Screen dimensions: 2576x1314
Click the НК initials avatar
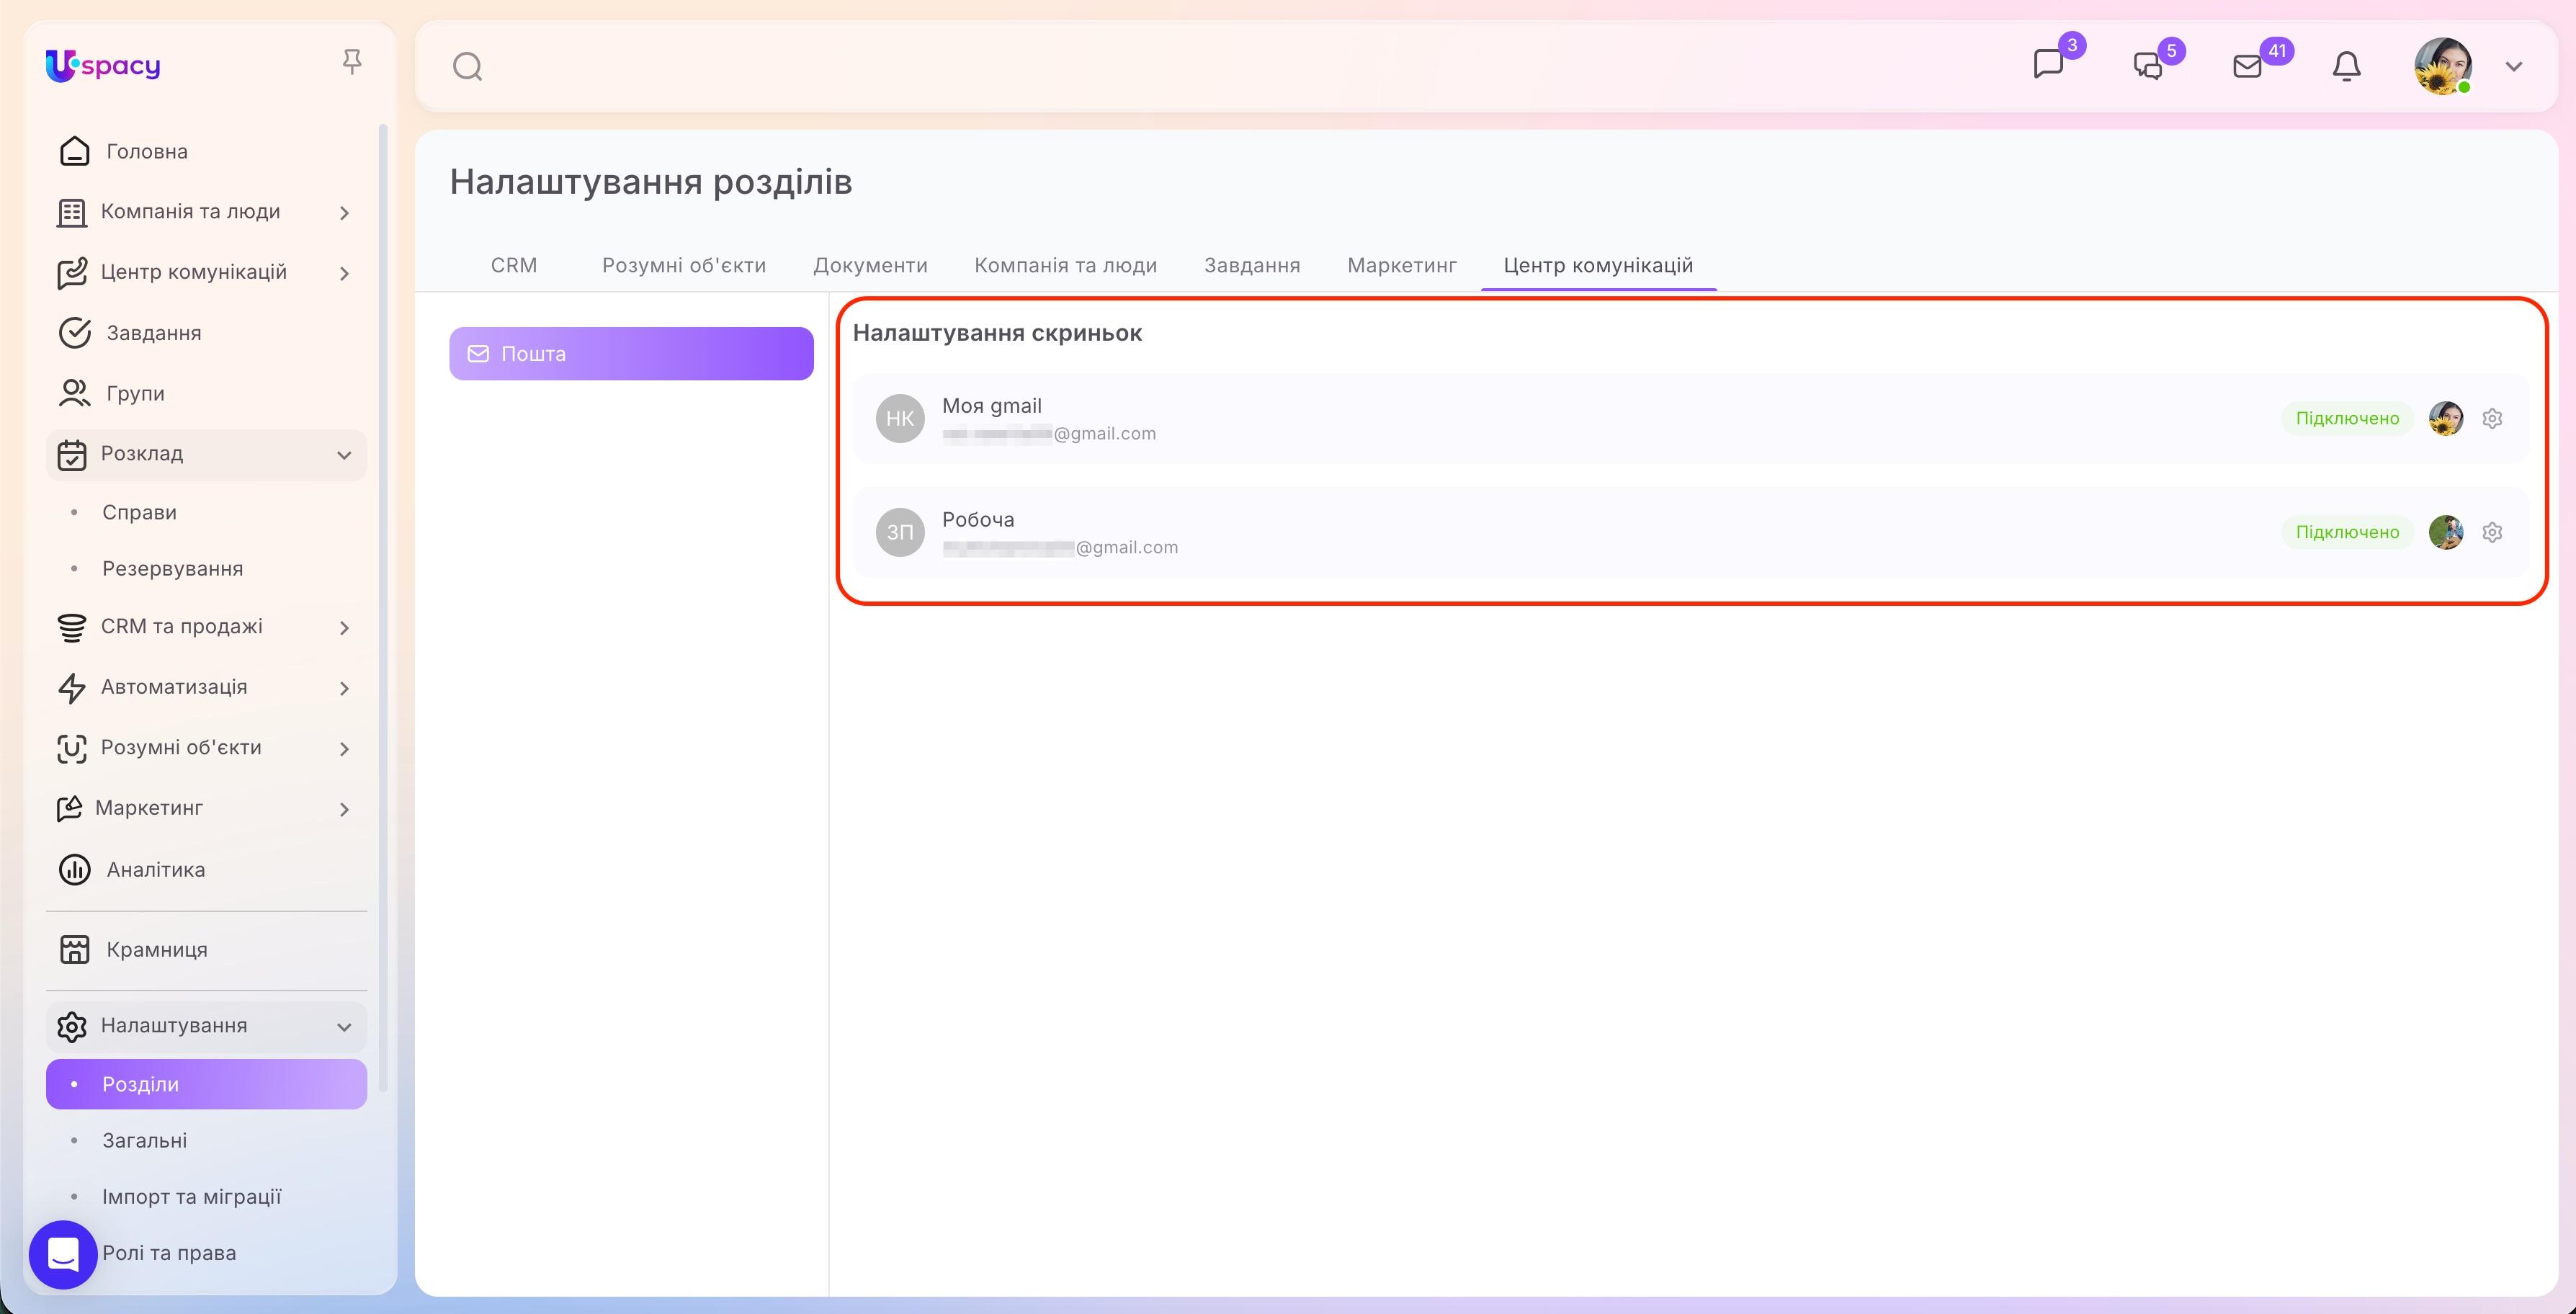(900, 418)
